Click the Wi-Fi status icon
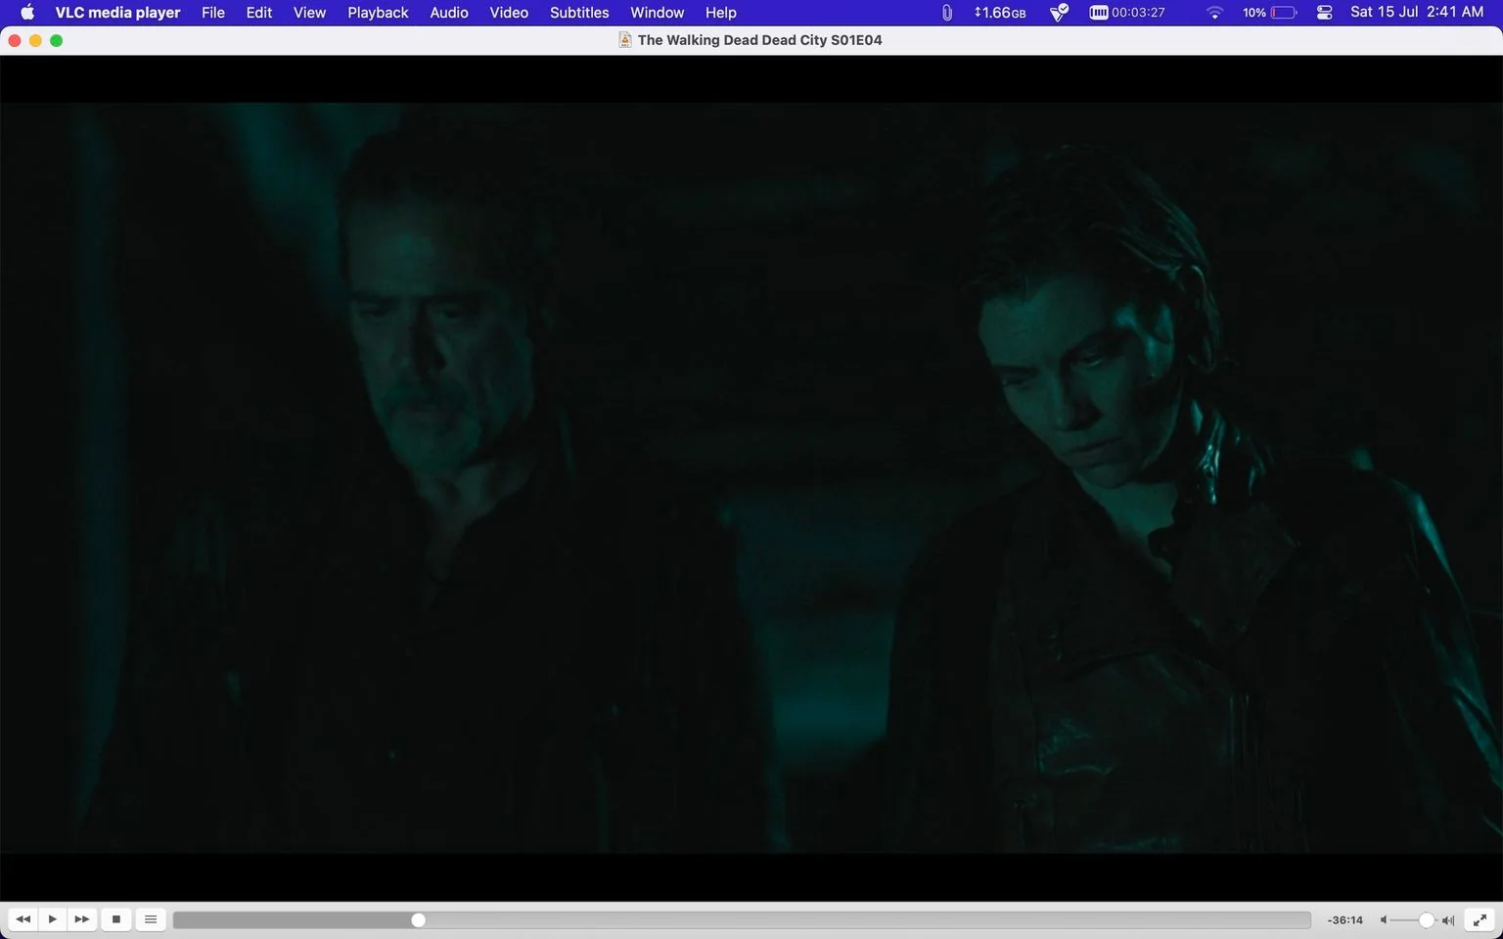 [1214, 13]
